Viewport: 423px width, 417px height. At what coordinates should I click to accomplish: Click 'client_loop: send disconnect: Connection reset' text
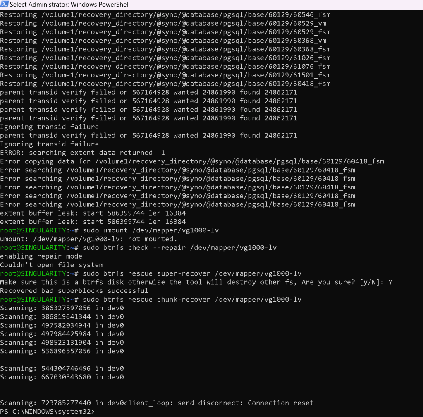[219, 403]
